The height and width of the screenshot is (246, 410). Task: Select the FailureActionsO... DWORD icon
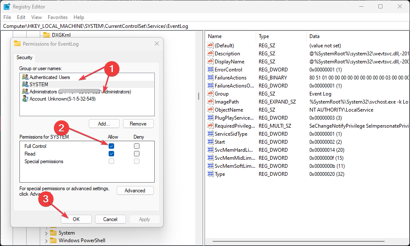[x=210, y=85]
